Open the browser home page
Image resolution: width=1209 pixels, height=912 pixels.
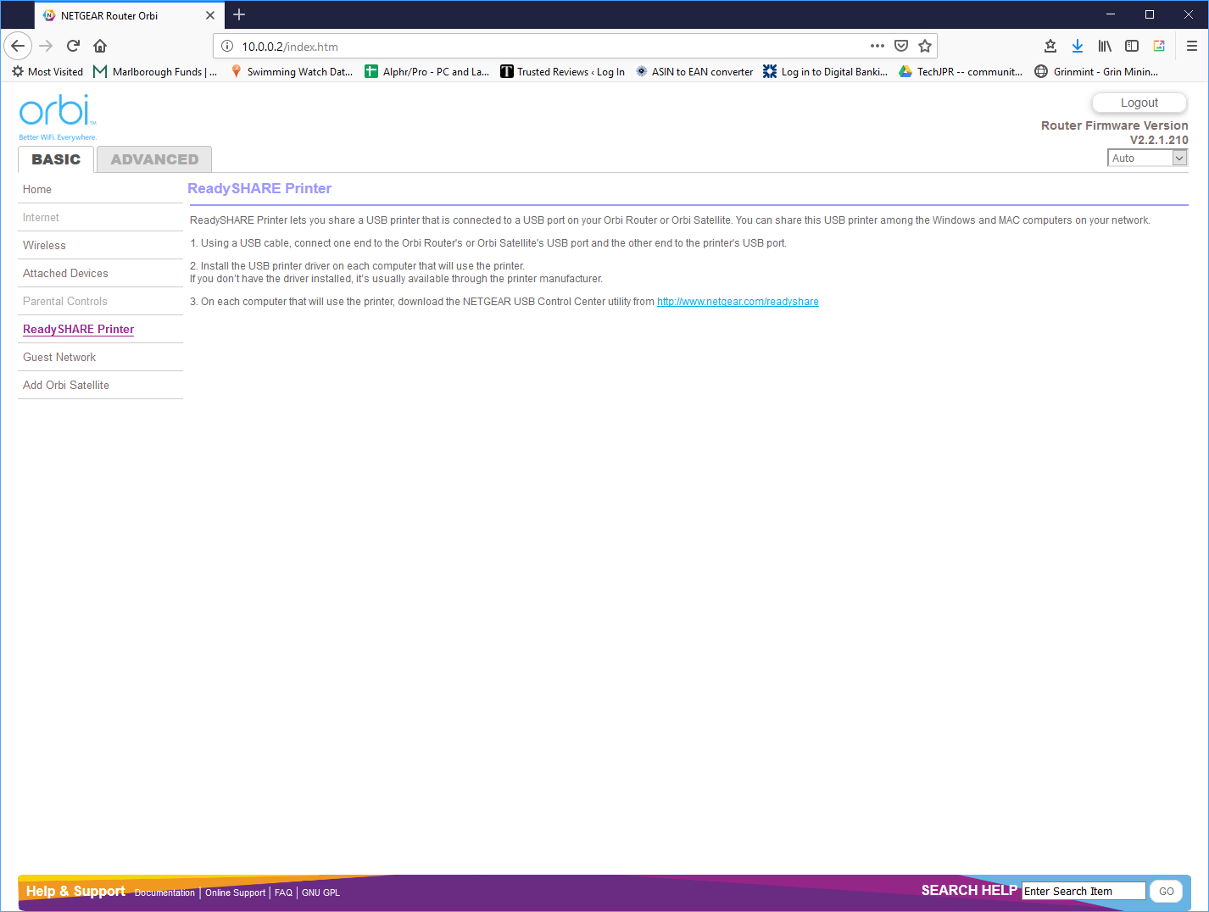(100, 46)
